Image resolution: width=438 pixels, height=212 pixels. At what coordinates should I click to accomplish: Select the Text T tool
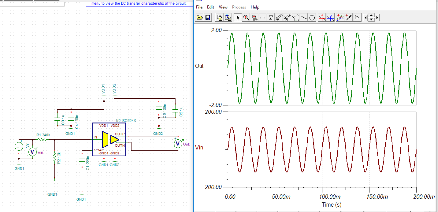271,18
